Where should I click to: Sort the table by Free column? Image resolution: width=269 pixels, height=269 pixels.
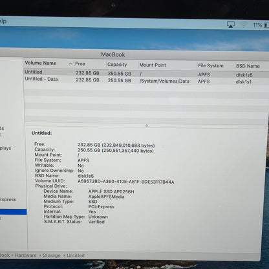coord(80,64)
